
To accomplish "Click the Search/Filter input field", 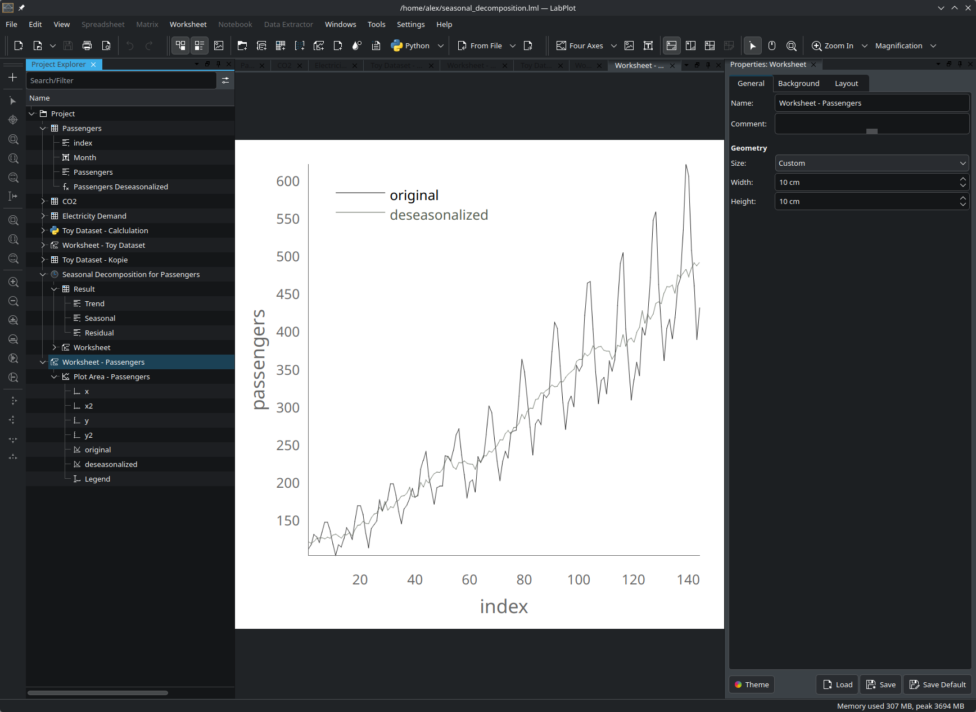I will (121, 80).
